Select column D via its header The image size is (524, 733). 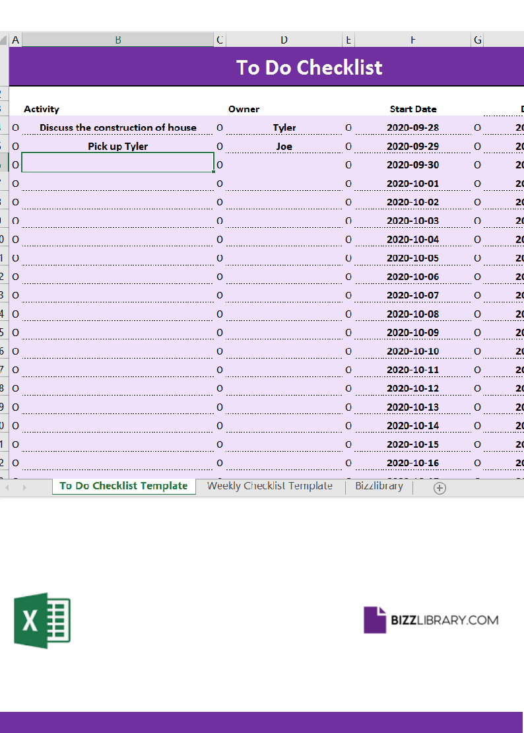tap(284, 40)
